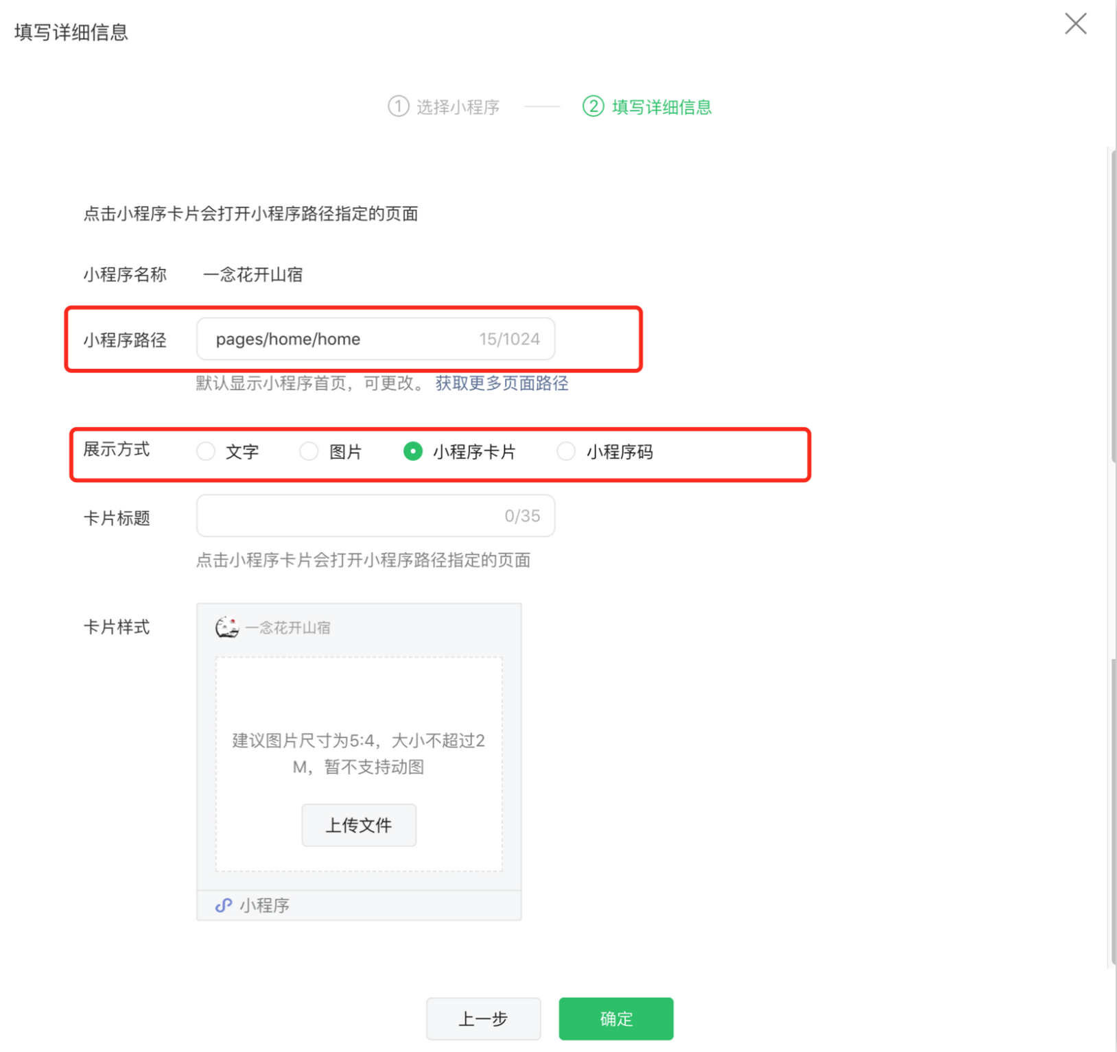Click the 卡片样式 label
The width and height of the screenshot is (1117, 1052).
click(117, 627)
